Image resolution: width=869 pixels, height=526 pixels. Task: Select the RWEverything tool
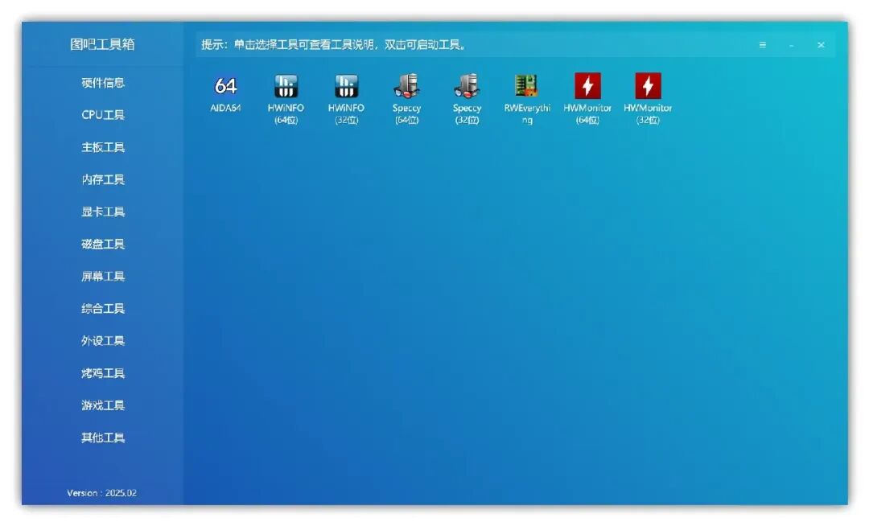click(x=527, y=88)
